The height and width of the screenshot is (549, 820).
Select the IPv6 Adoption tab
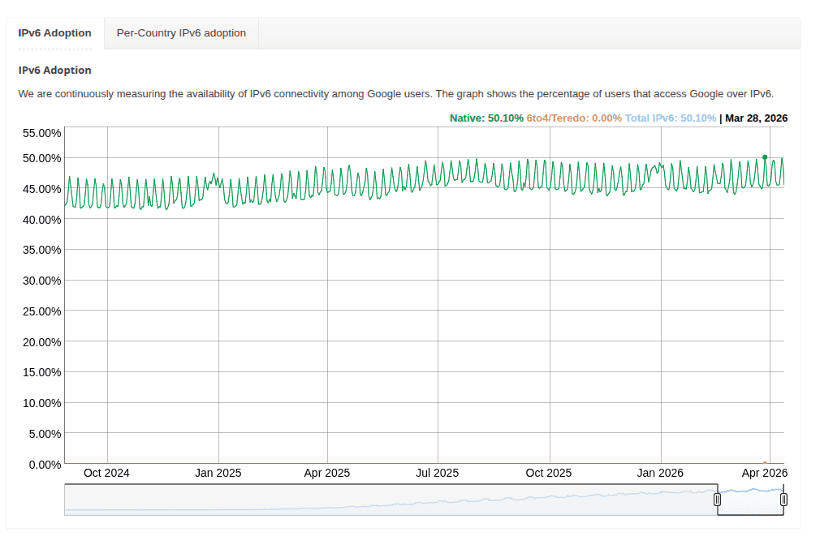click(54, 33)
